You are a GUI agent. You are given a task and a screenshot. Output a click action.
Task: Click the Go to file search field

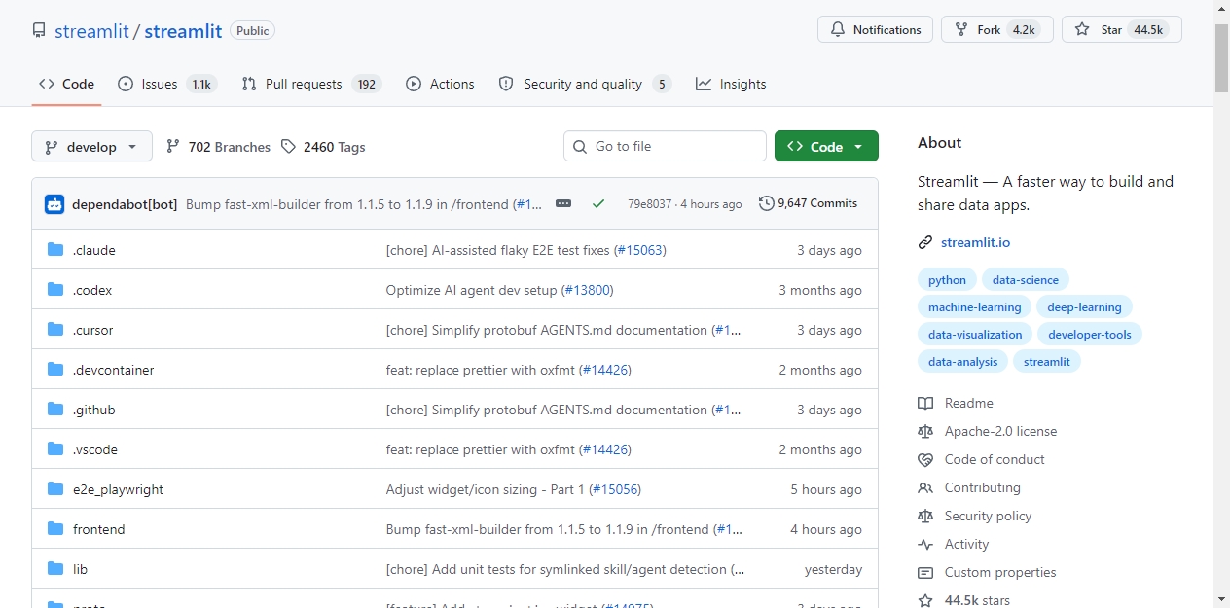[665, 146]
